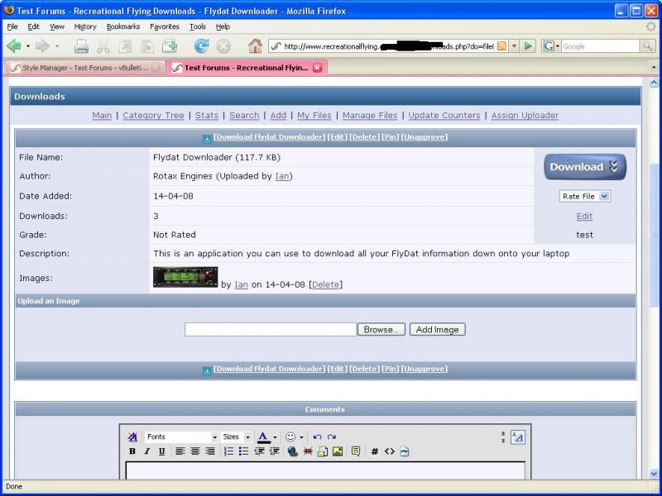Reload the page with the refresh icon
This screenshot has width=662, height=496.
[201, 46]
